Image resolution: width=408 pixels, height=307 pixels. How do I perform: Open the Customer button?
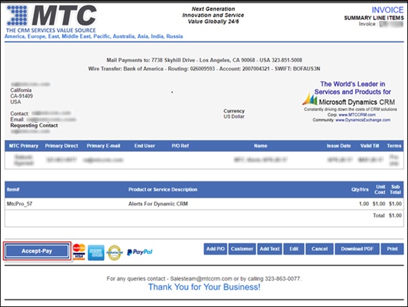[242, 249]
